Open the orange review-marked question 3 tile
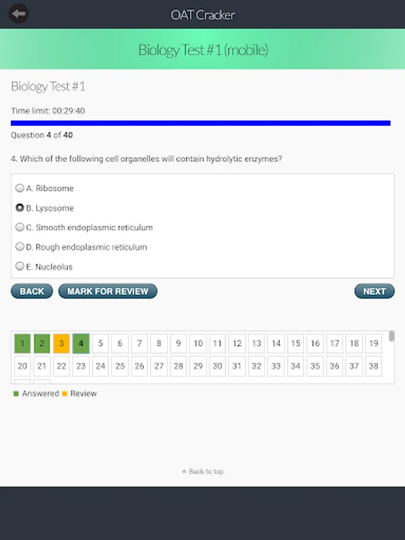Viewport: 405px width, 540px height. point(61,344)
